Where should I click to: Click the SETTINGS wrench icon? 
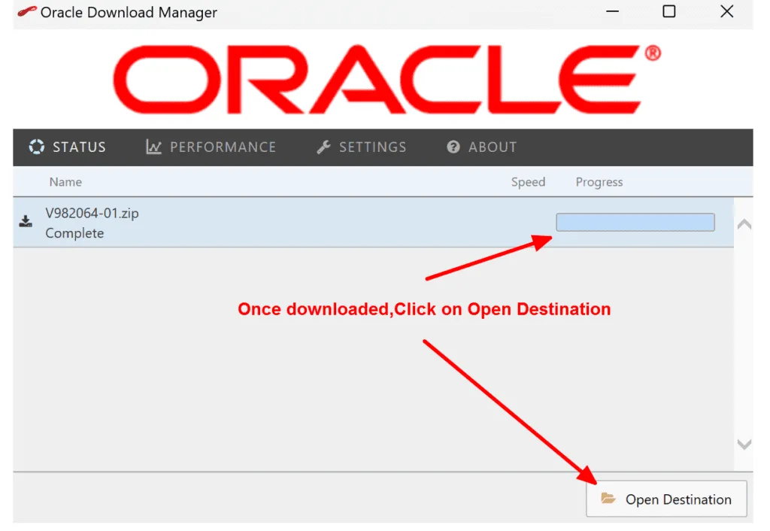click(323, 147)
